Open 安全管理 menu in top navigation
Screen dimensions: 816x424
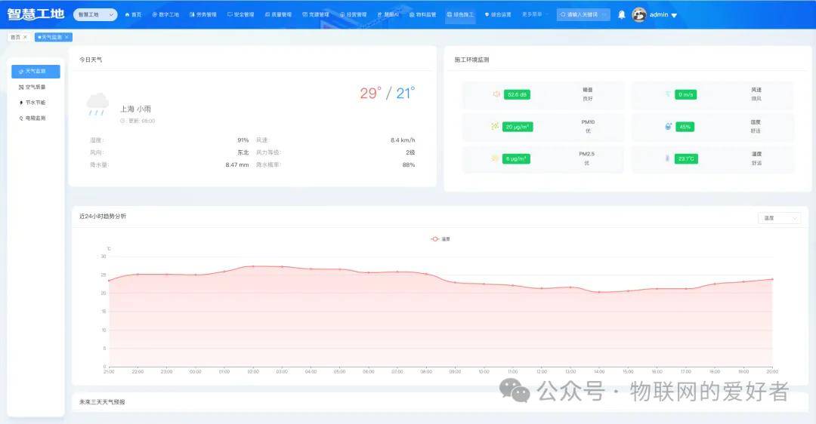[x=240, y=14]
